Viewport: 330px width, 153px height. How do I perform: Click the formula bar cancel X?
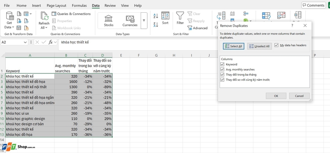(x=37, y=42)
